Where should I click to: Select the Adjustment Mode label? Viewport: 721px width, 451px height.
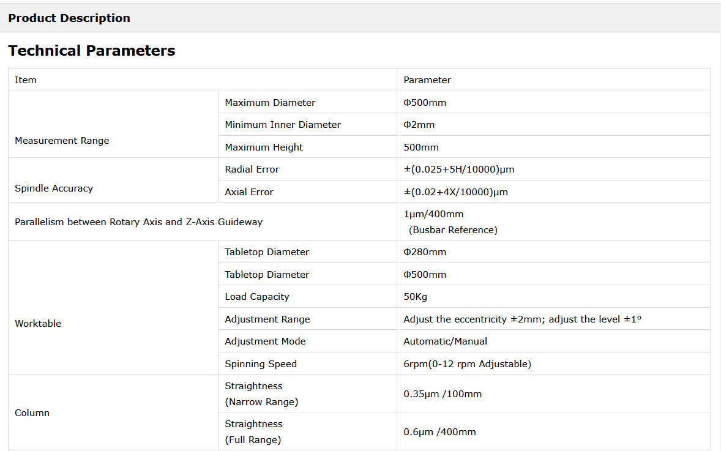pyautogui.click(x=265, y=341)
